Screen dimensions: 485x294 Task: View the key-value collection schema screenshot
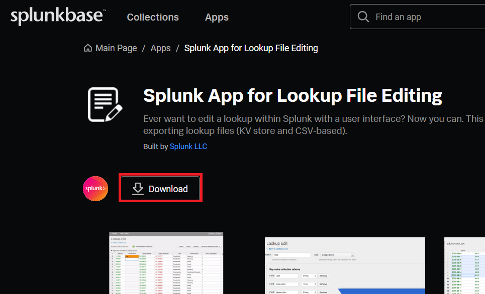pos(345,266)
